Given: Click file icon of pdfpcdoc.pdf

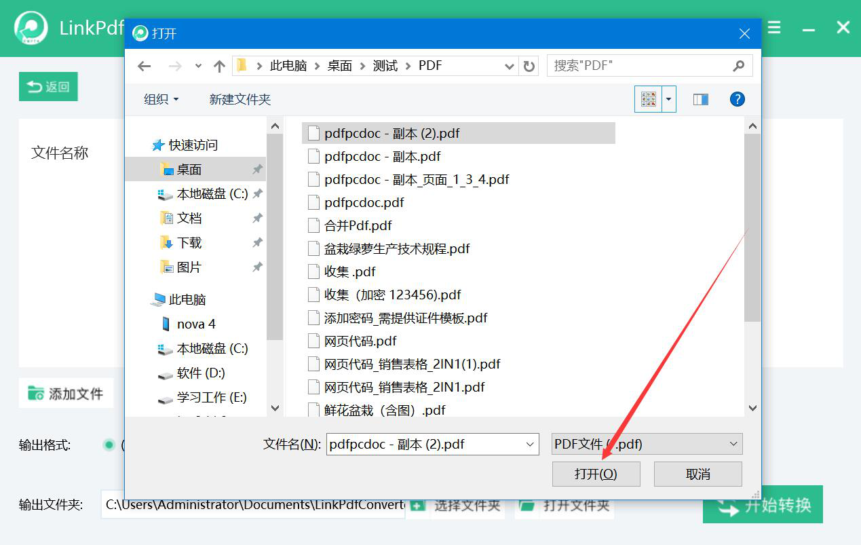Looking at the screenshot, I should (x=313, y=202).
